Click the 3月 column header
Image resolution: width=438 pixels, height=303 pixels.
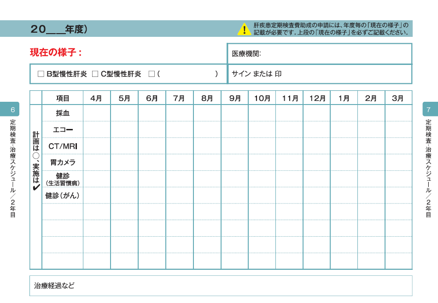398,98
